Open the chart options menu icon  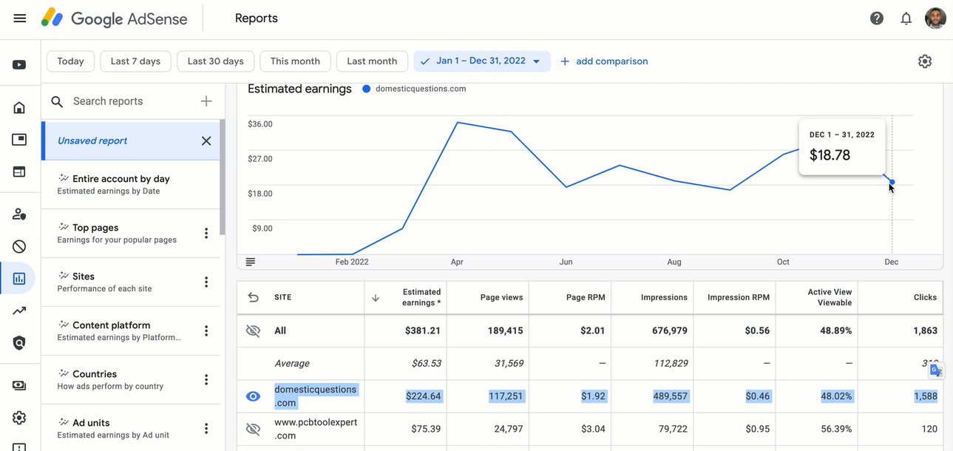click(251, 262)
